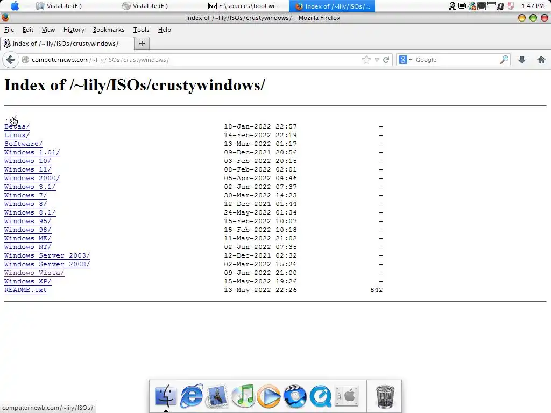This screenshot has height=413, width=551.
Task: Open the Windows 7/ link
Action: [x=25, y=195]
